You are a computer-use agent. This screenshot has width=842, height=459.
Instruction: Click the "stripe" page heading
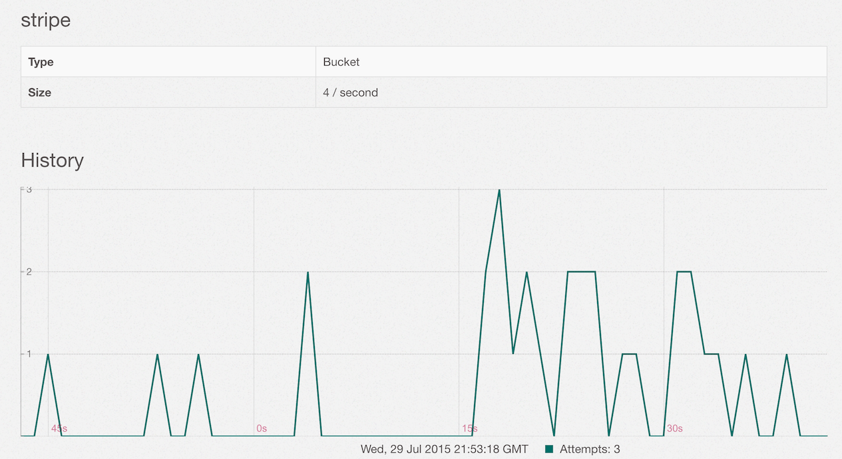coord(45,21)
